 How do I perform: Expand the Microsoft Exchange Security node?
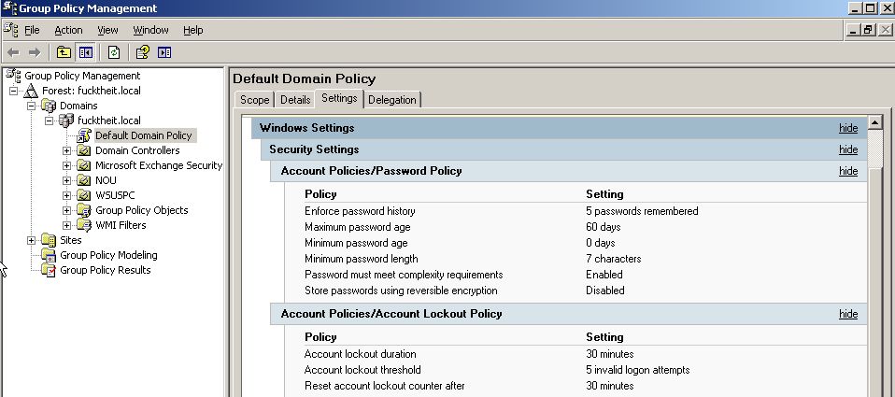66,165
